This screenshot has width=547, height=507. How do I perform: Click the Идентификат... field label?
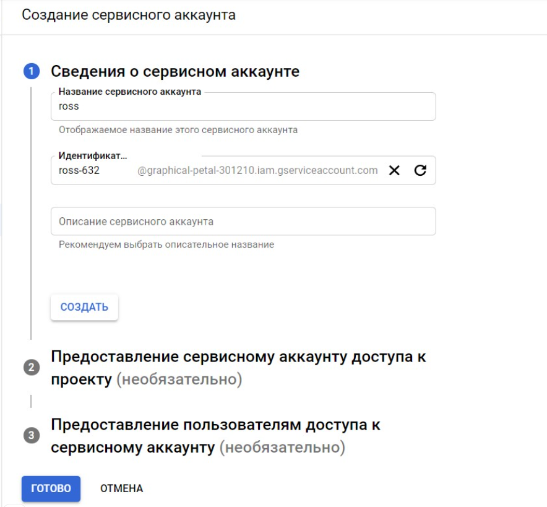tap(93, 155)
